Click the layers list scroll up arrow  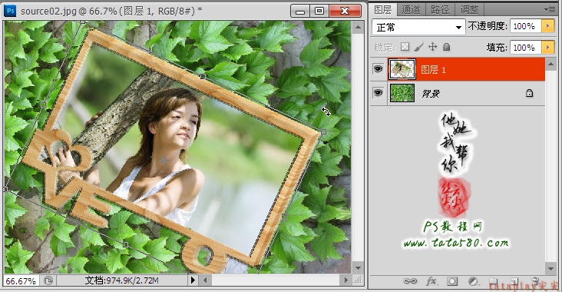tap(550, 65)
